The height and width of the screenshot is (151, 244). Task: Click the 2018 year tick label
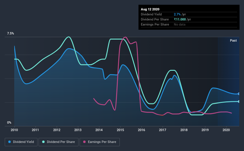tap(184, 130)
